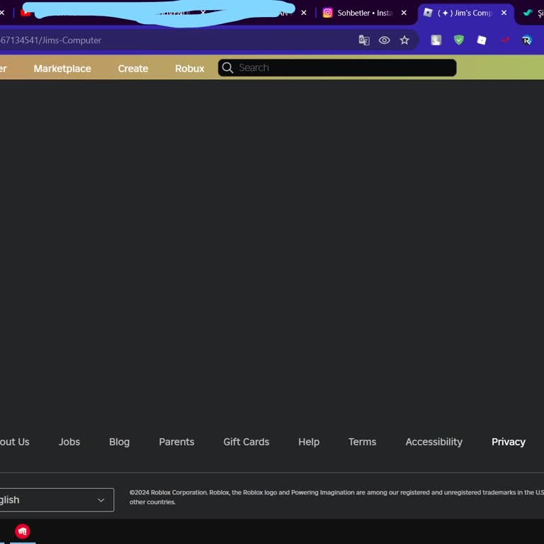Click the green checkmark tab favicon
The image size is (544, 544).
(x=528, y=13)
